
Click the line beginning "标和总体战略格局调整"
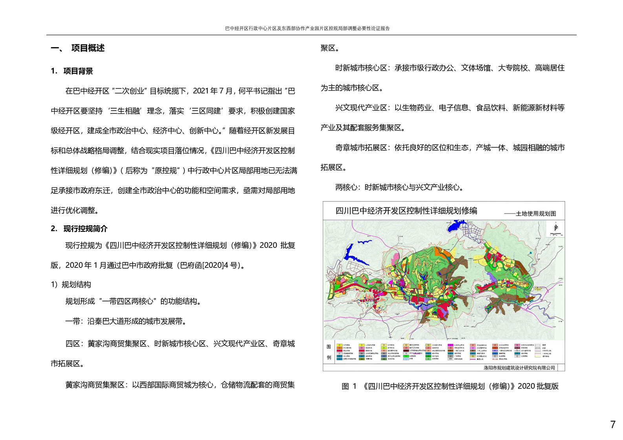click(173, 151)
